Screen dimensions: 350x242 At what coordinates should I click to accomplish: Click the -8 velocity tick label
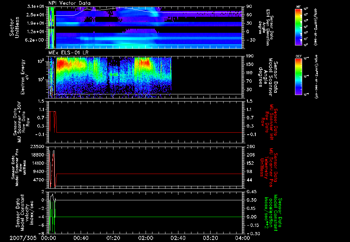[x=42, y=233]
